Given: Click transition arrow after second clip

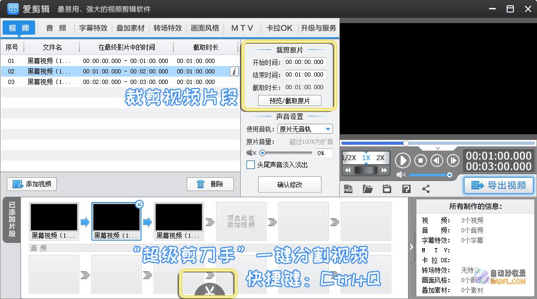Looking at the screenshot, I should (x=147, y=222).
